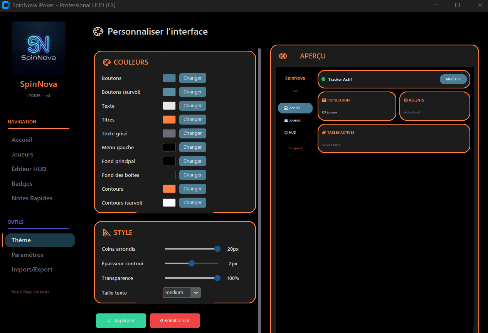Click the 1 Cliquez! text in preview
Image resolution: width=488 pixels, height=333 pixels.
tap(295, 148)
